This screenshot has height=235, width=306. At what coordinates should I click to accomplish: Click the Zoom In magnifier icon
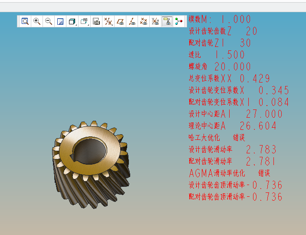coord(37,21)
